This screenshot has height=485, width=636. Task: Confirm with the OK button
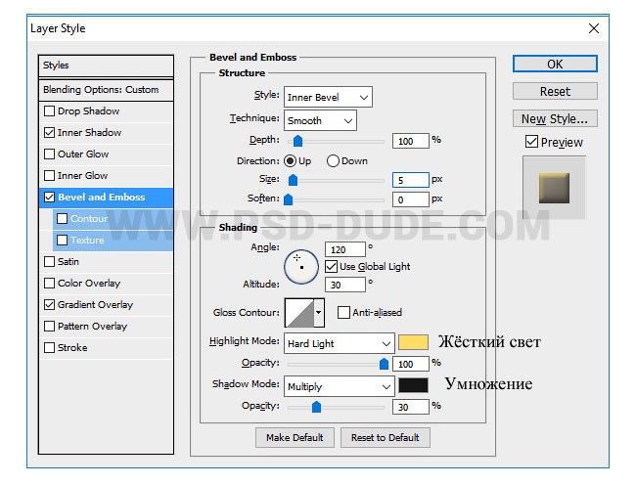(555, 64)
